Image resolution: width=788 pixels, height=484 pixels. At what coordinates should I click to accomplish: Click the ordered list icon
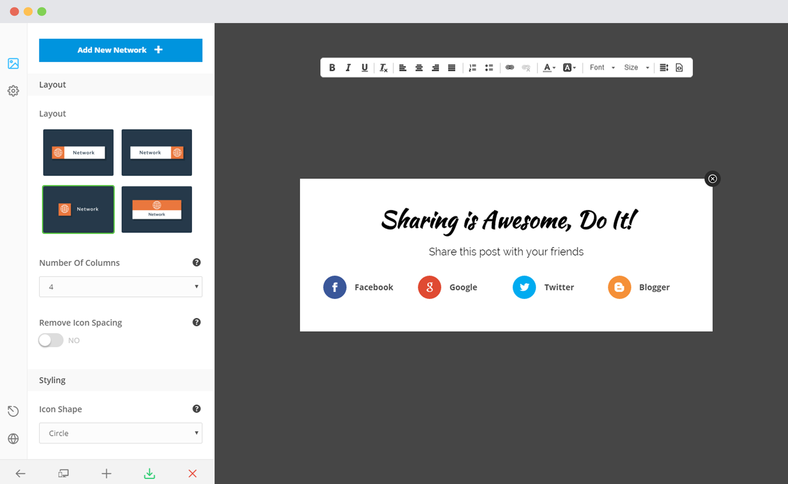pos(472,67)
